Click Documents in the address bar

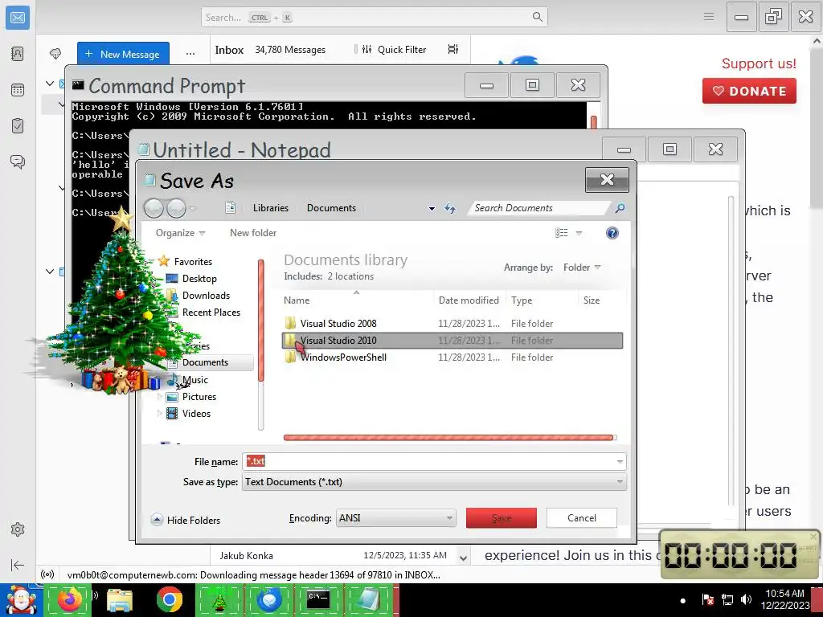tap(331, 208)
